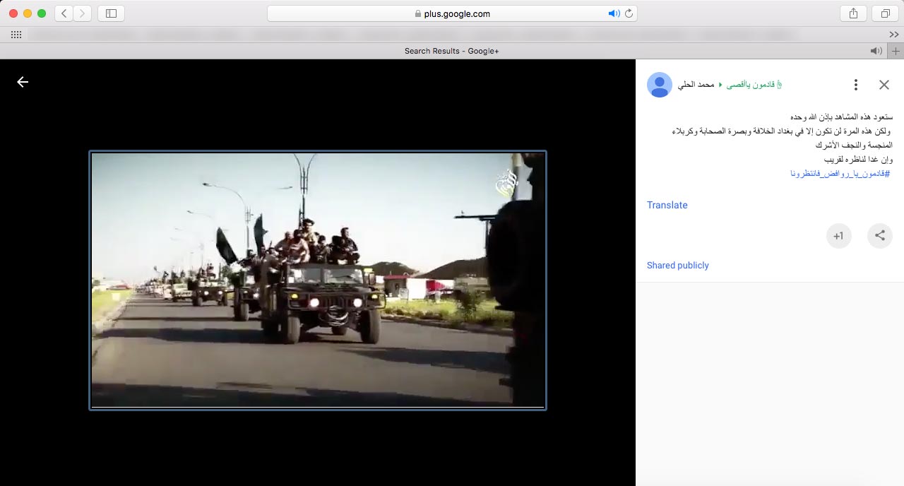
Task: Click the Translate link
Action: pyautogui.click(x=667, y=205)
